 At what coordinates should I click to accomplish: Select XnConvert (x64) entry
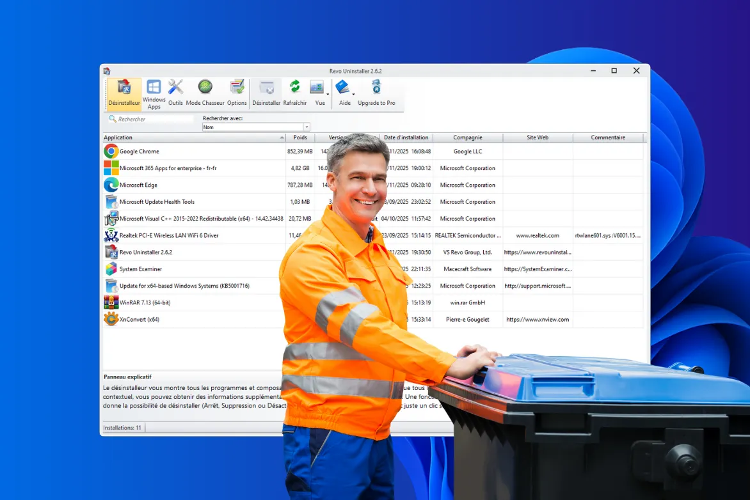pos(140,320)
